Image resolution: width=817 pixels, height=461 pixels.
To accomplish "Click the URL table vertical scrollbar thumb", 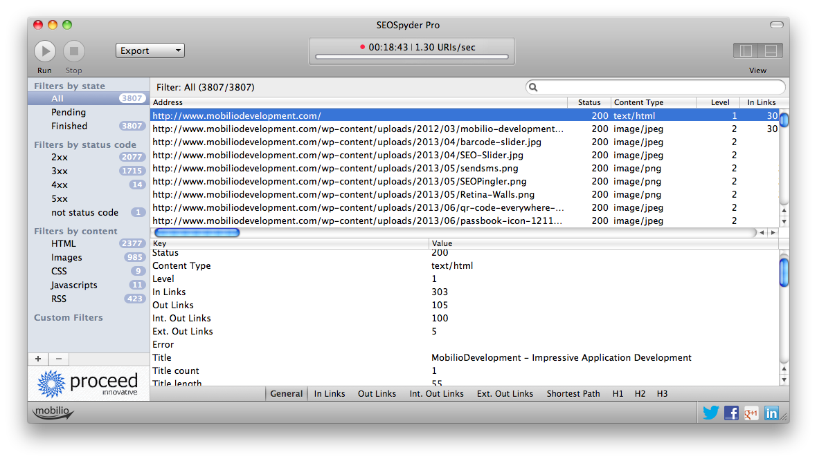I will [x=784, y=120].
